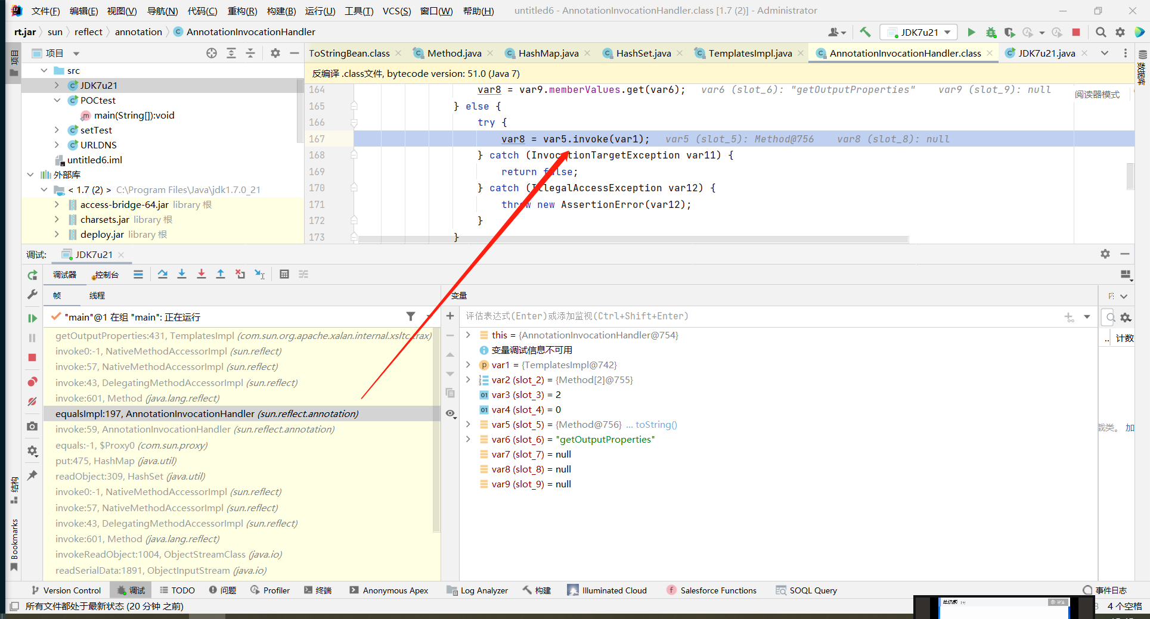Close ToStringBean.class editor tab

tap(398, 53)
